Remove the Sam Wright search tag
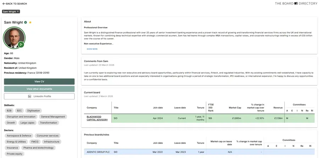 click(18, 12)
